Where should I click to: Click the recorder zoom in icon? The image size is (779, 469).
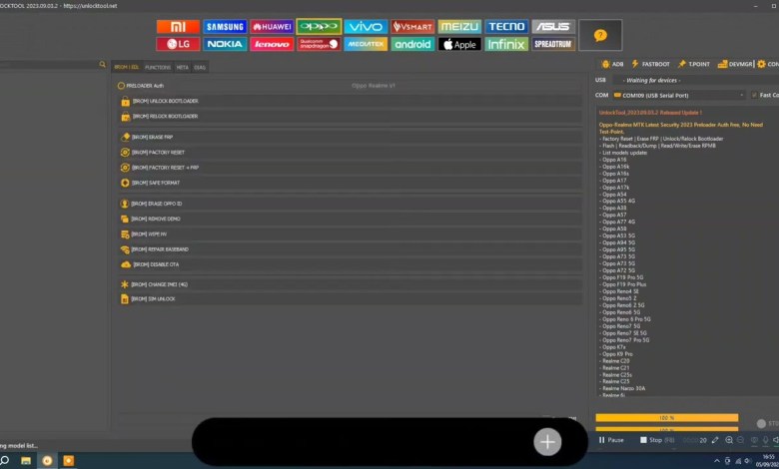click(729, 440)
